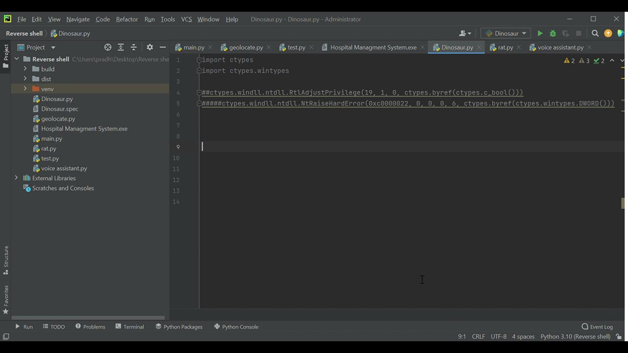Run the Dosaur configuration with the green play icon
The image size is (628, 353).
(540, 33)
